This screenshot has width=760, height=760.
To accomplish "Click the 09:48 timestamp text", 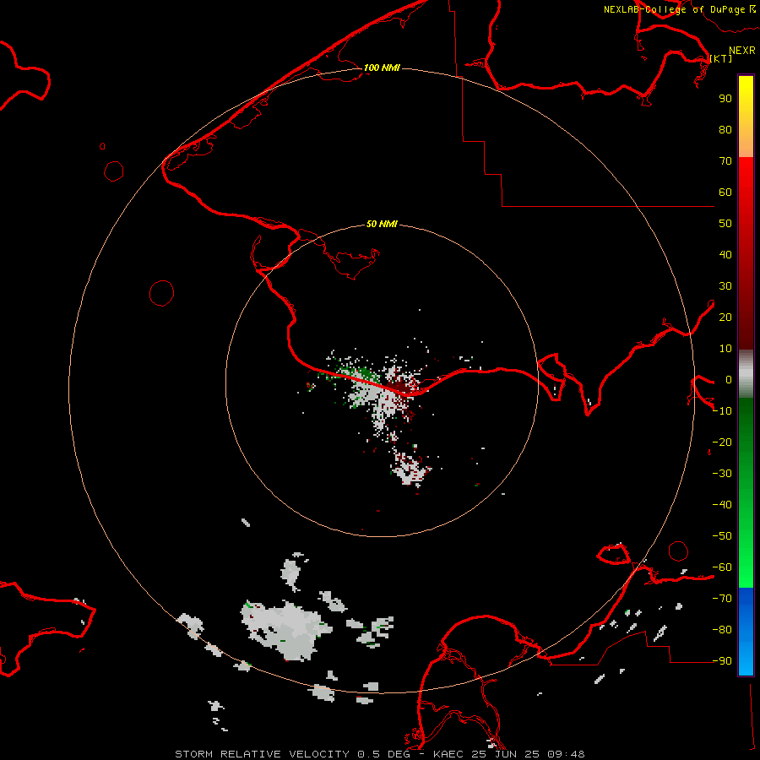I will click(566, 754).
